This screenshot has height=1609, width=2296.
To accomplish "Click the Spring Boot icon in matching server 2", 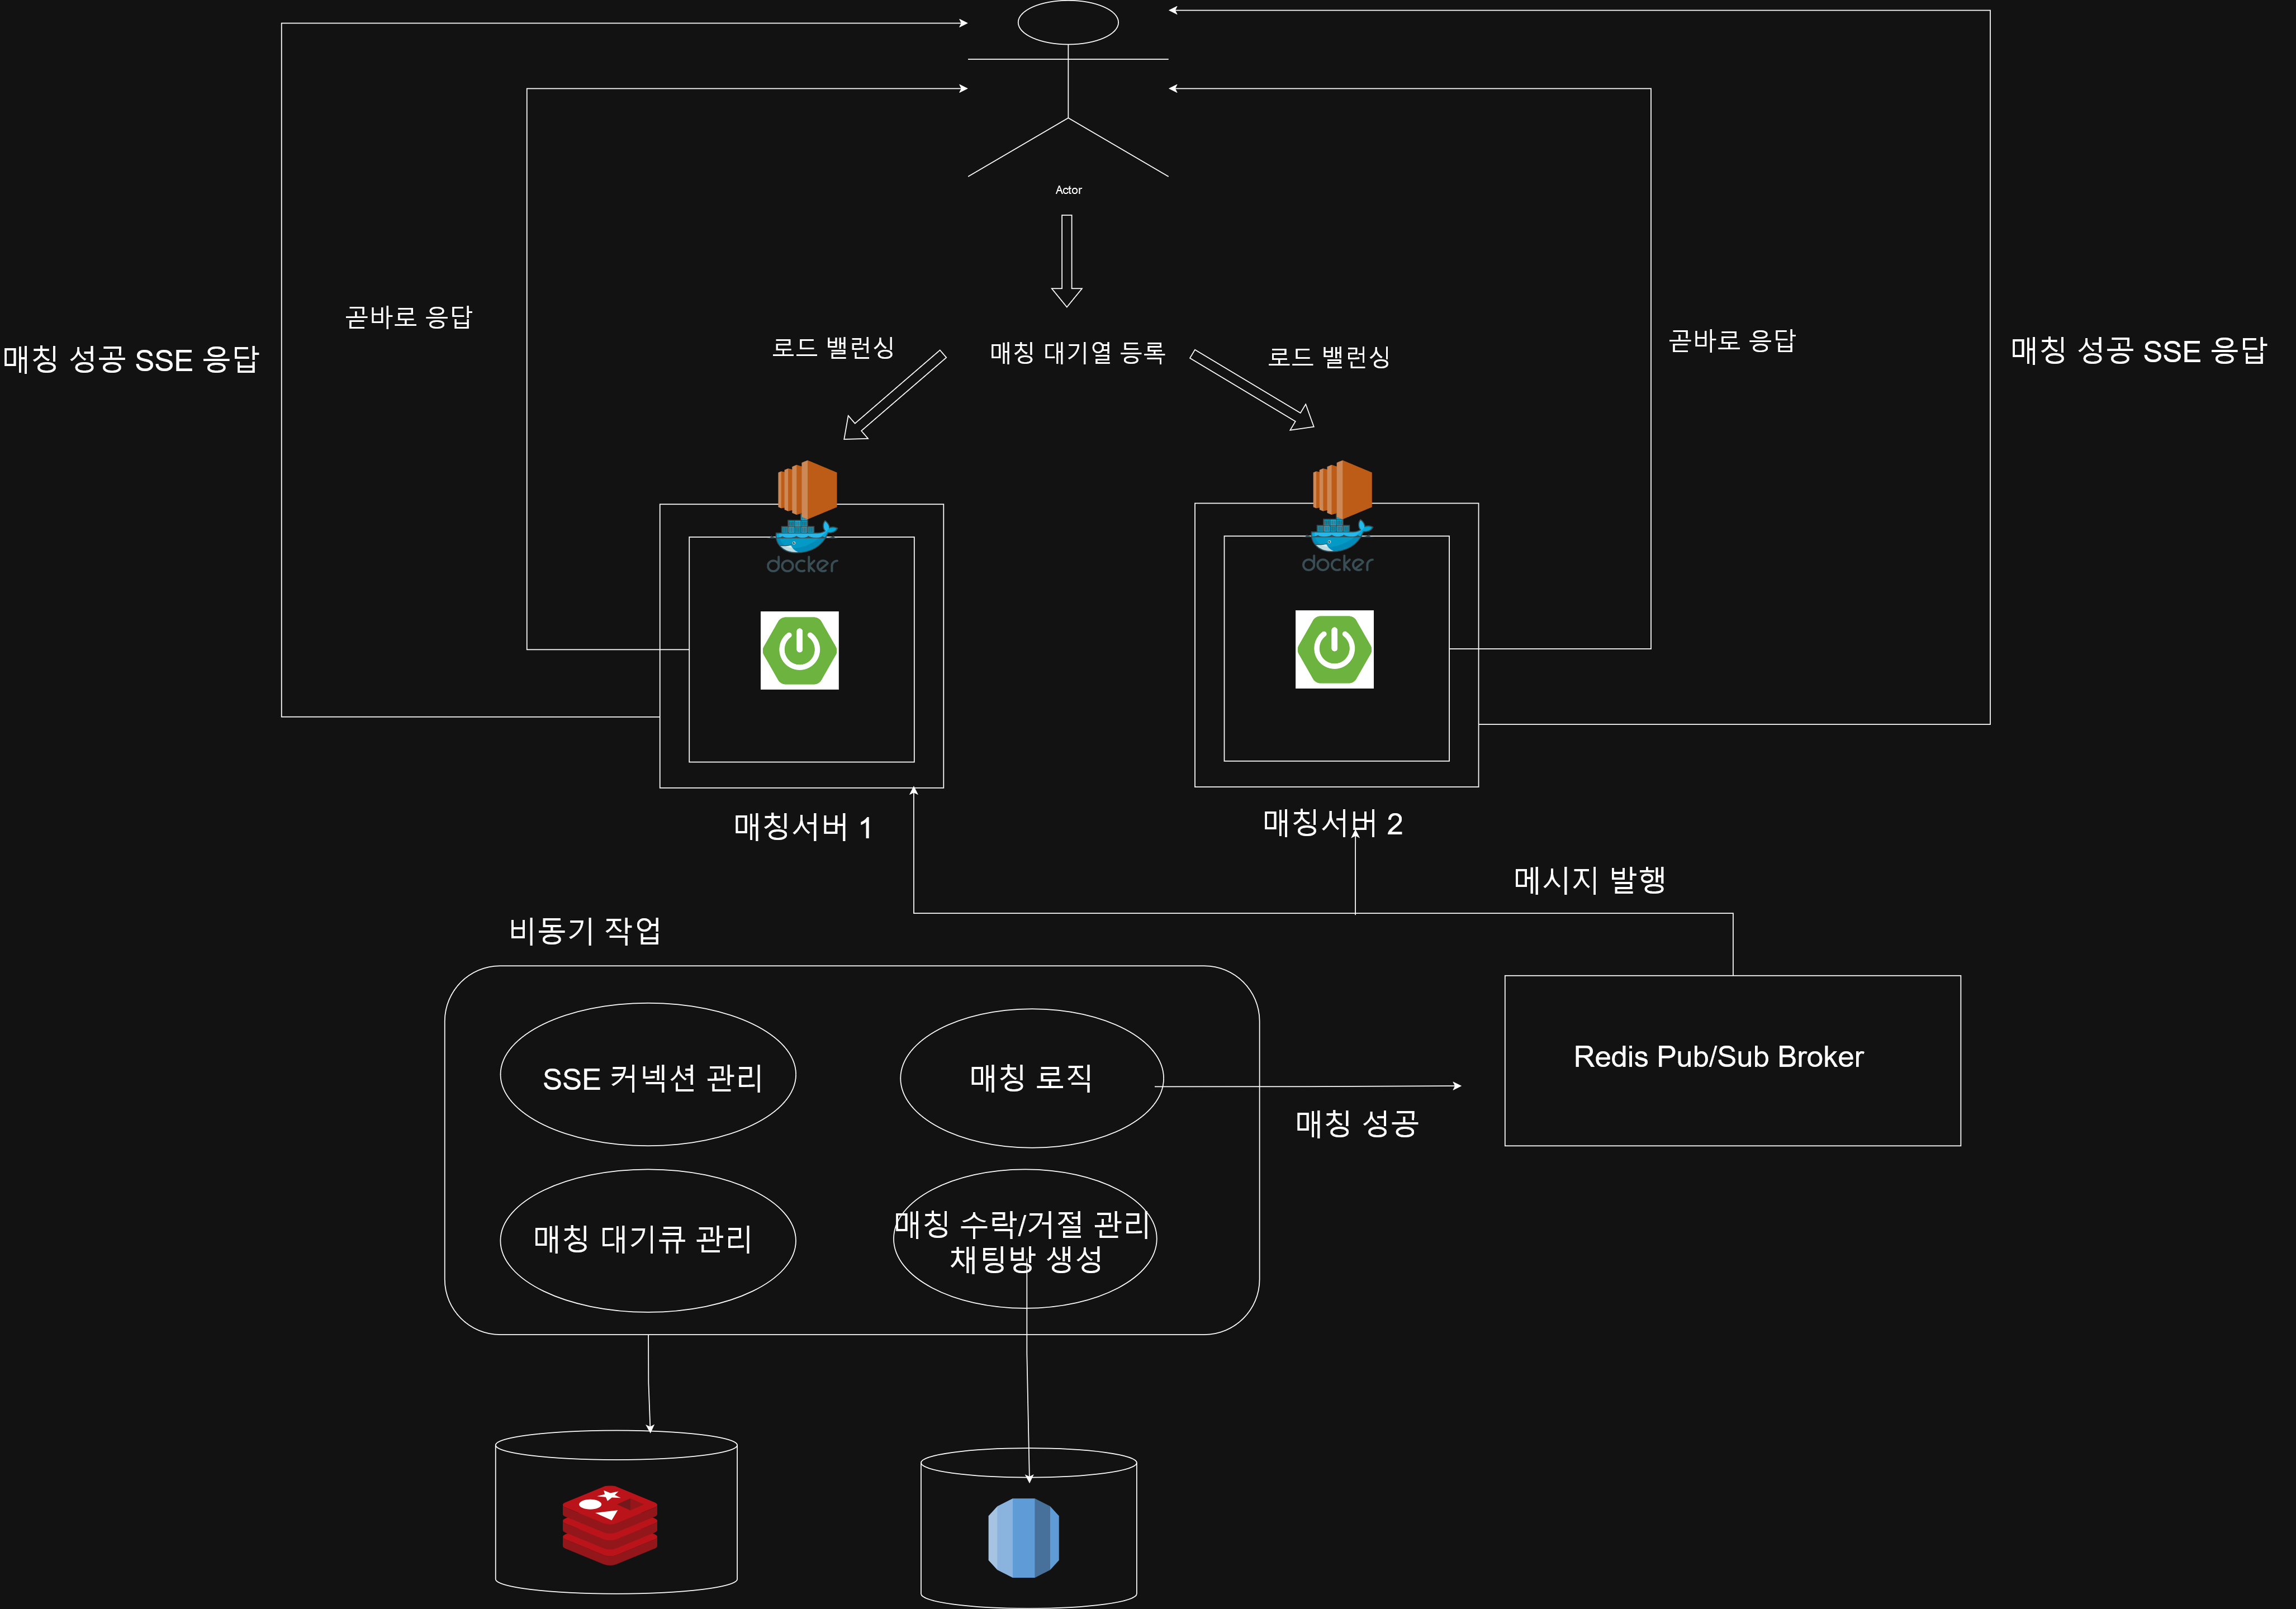I will click(1334, 649).
